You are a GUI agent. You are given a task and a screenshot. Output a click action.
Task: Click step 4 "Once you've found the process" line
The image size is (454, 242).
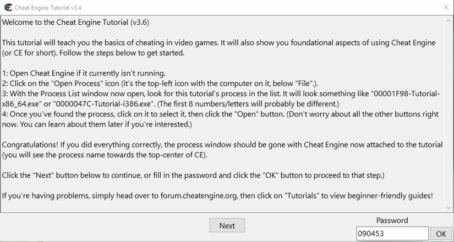pyautogui.click(x=165, y=114)
